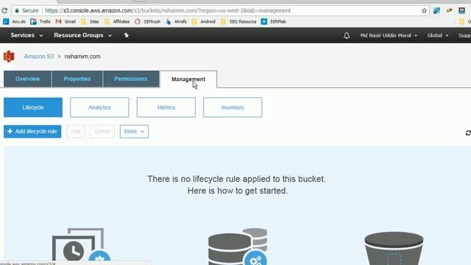Open the Sites bookmark folder
The width and height of the screenshot is (471, 265).
(90, 21)
